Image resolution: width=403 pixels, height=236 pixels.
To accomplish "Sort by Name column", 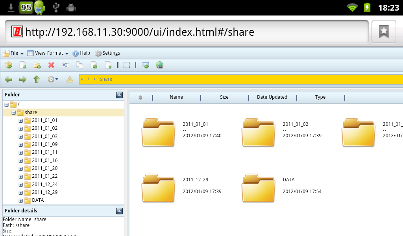I will [x=176, y=97].
